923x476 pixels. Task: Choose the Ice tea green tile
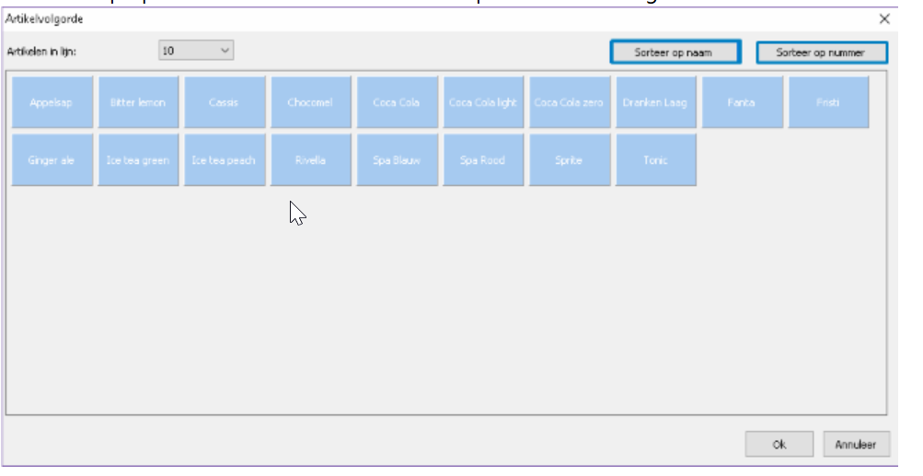click(138, 159)
